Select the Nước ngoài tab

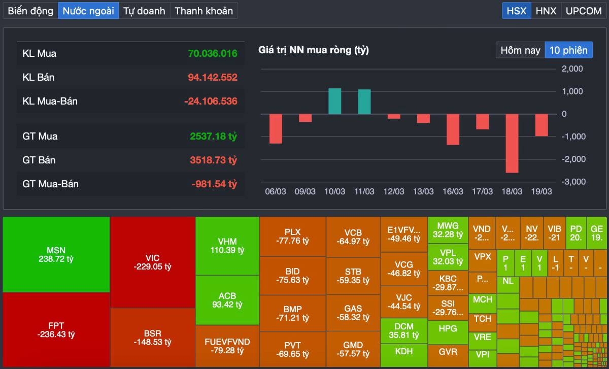click(88, 11)
